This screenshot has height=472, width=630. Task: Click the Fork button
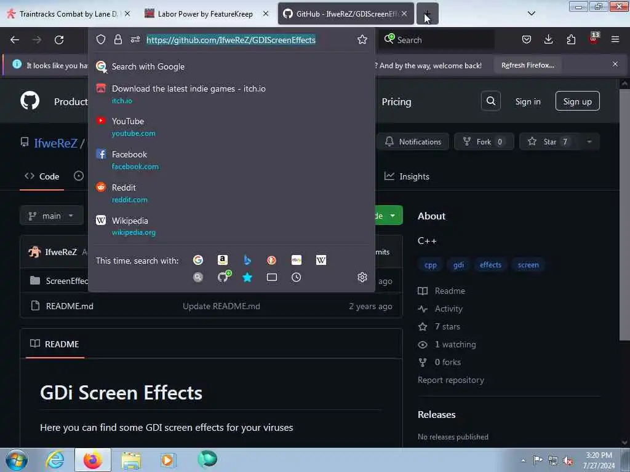pos(484,142)
